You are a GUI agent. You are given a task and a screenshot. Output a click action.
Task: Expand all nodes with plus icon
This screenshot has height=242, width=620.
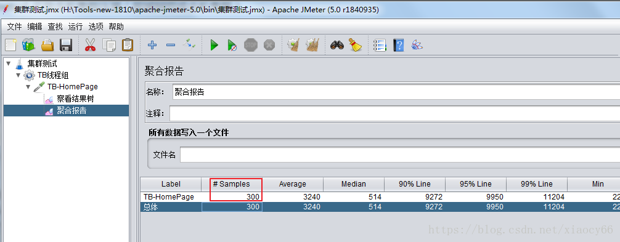(x=152, y=45)
